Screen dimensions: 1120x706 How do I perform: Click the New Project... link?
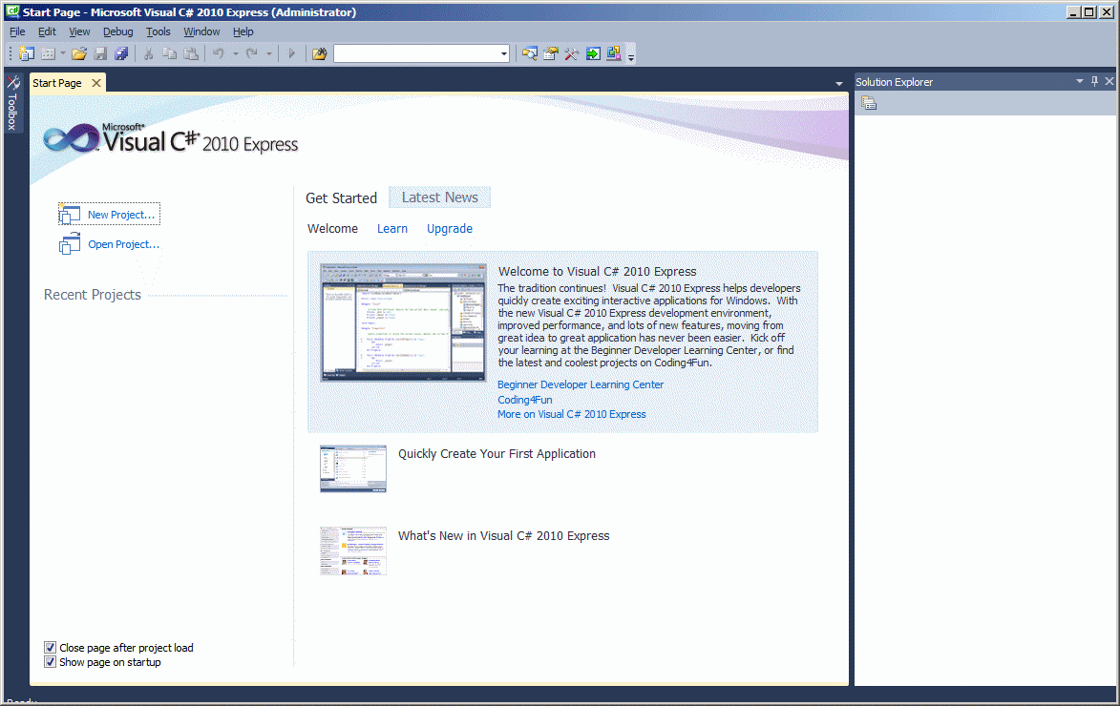tap(120, 215)
